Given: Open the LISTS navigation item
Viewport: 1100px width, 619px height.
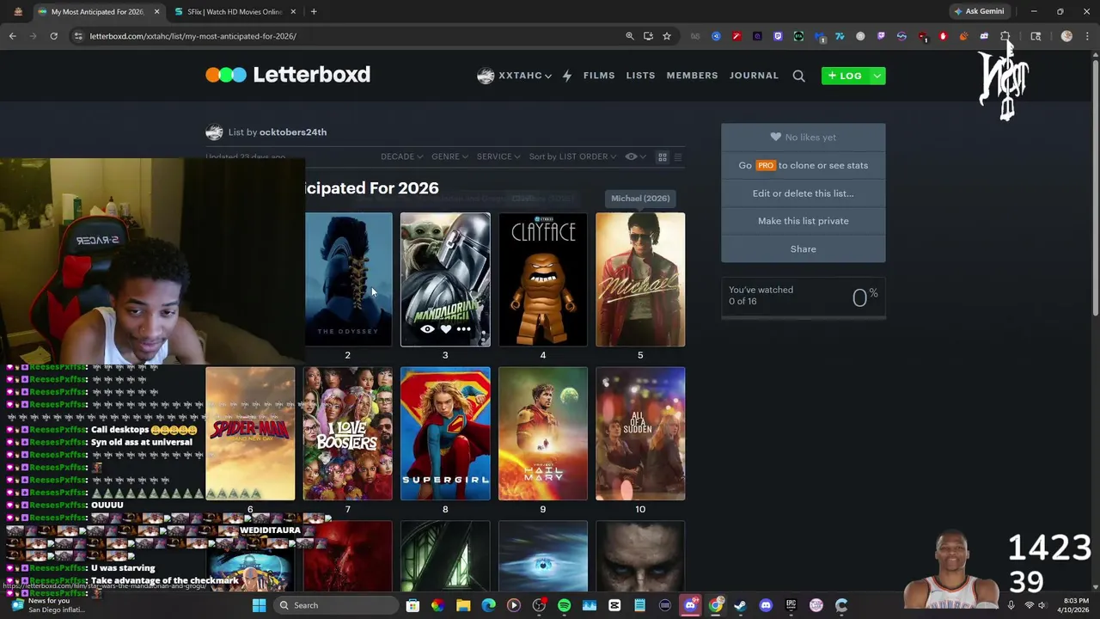Looking at the screenshot, I should 640,76.
